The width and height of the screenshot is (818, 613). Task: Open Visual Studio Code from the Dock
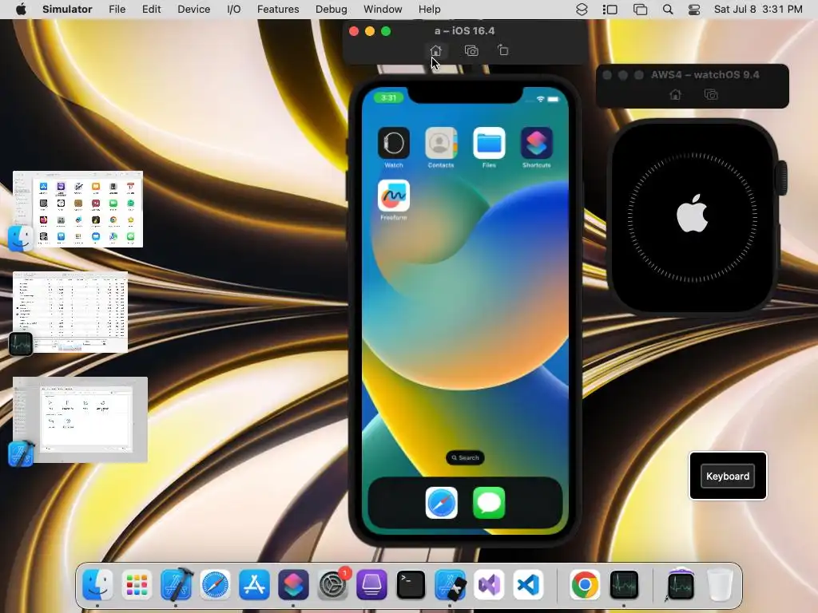point(528,584)
